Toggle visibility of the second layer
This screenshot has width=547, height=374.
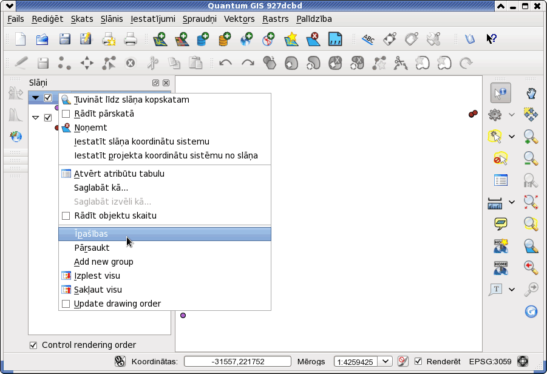pos(48,118)
